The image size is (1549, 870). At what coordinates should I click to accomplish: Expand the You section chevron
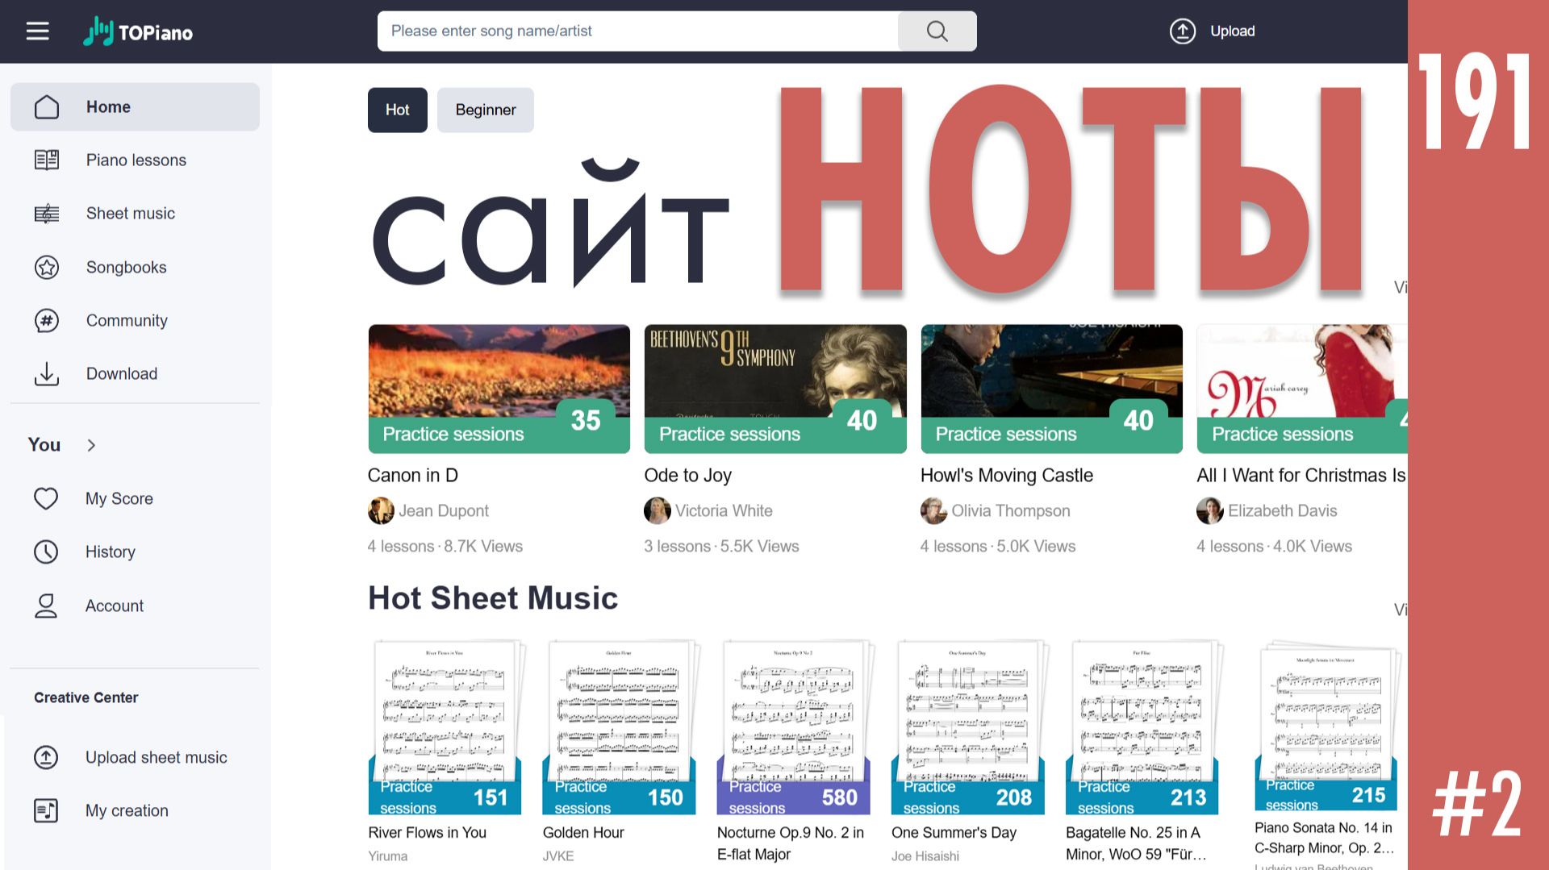point(91,445)
